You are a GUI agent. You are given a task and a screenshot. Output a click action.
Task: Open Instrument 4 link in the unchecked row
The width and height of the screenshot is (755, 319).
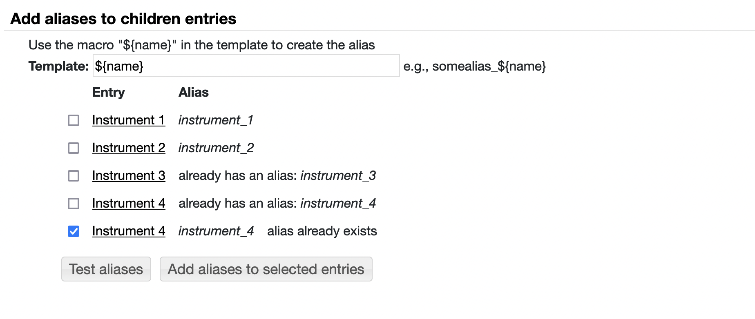click(128, 204)
